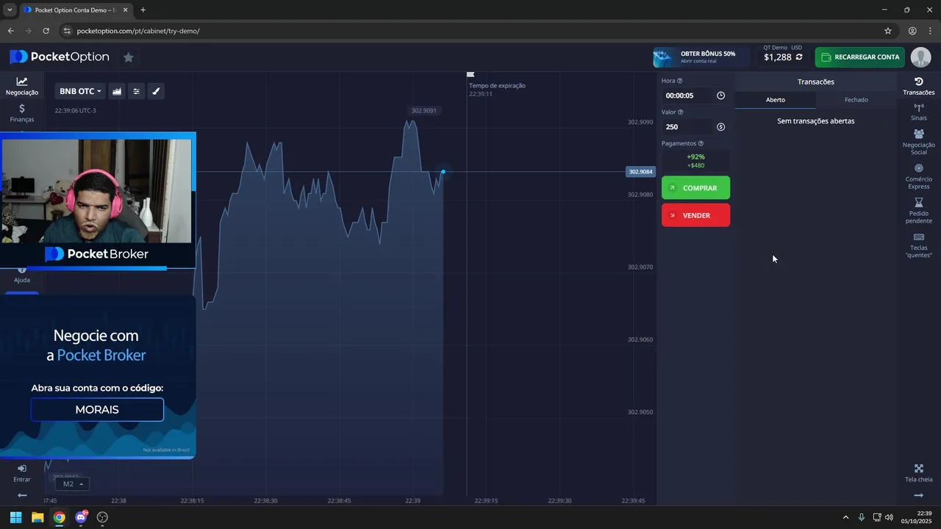Click the COMPRAR buy button
Screen dimensions: 941x529
(x=695, y=188)
